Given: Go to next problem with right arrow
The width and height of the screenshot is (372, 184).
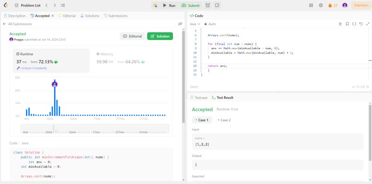Looking at the screenshot, I should (x=54, y=5).
